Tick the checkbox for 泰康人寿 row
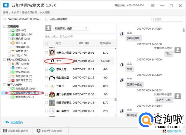Screen dimensions: 186x135 (46, 69)
